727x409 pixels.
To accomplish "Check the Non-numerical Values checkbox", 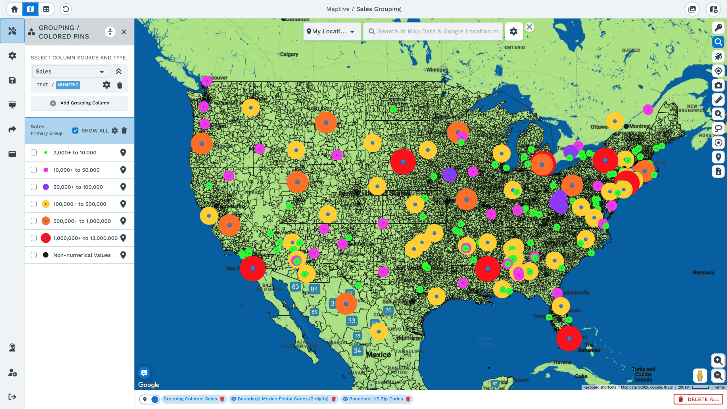I will pyautogui.click(x=34, y=255).
